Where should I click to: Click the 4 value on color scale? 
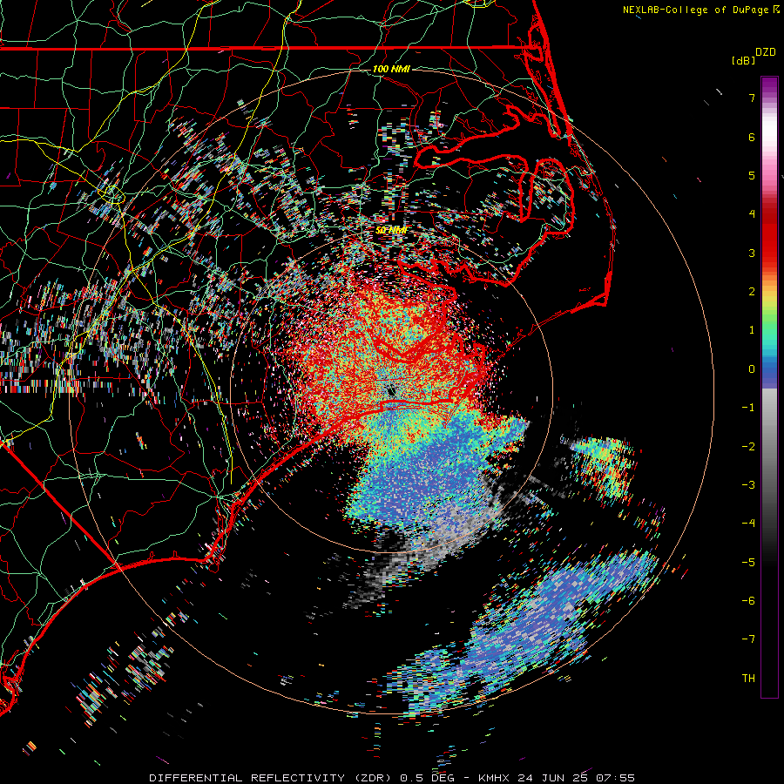click(752, 214)
